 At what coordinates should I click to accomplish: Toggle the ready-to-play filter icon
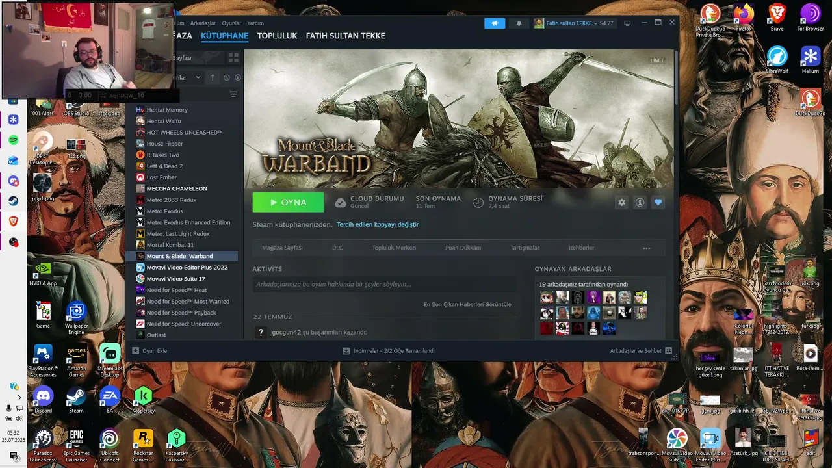coord(238,77)
